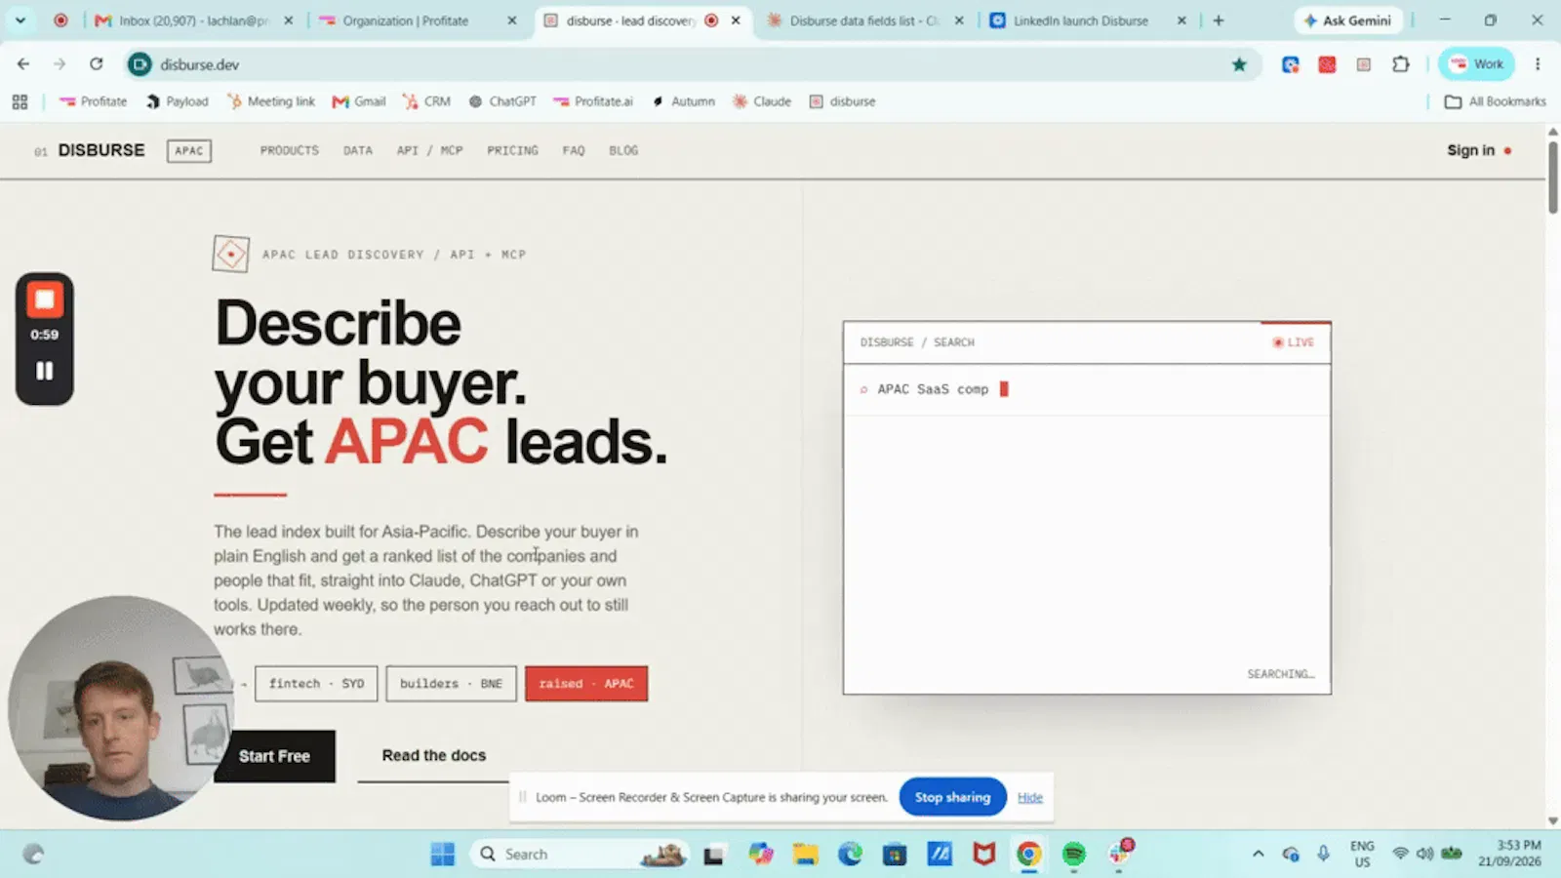This screenshot has height=878, width=1561.
Task: Close the Organization | Profitate tab
Action: pos(512,20)
